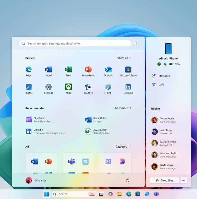The image size is (197, 199).
Task: Open the pinned LinkedIn app
Action: [x=128, y=89]
